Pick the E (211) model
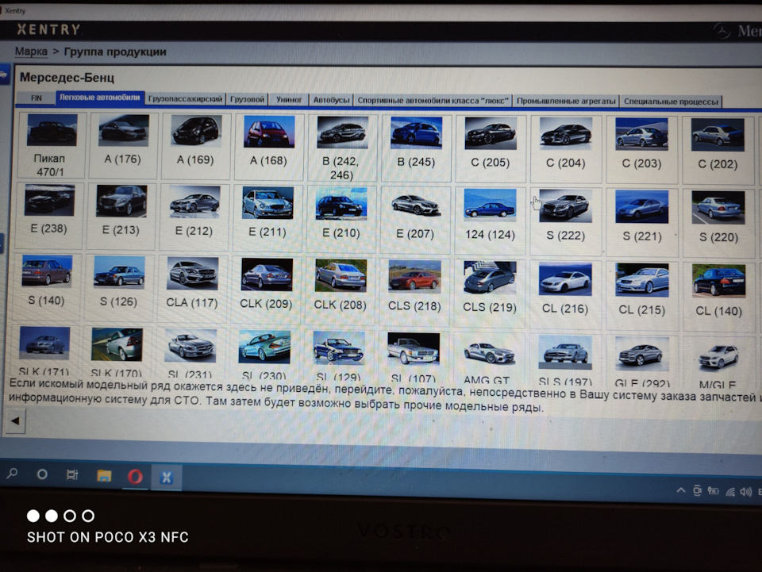 point(267,218)
